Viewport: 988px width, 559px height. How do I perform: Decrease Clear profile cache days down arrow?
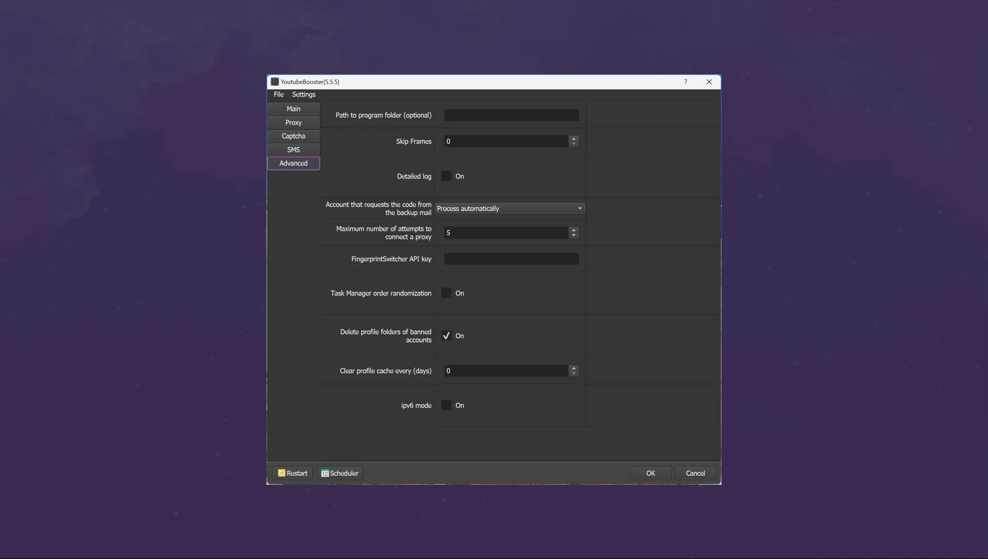coord(574,373)
